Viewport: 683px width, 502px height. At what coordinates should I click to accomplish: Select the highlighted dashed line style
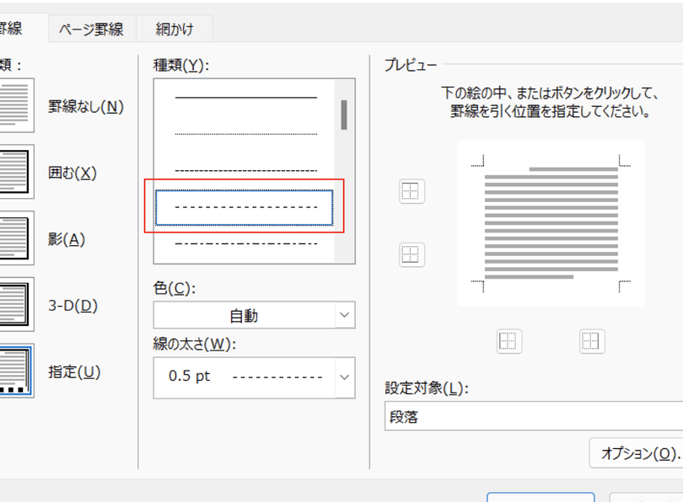[x=245, y=206]
